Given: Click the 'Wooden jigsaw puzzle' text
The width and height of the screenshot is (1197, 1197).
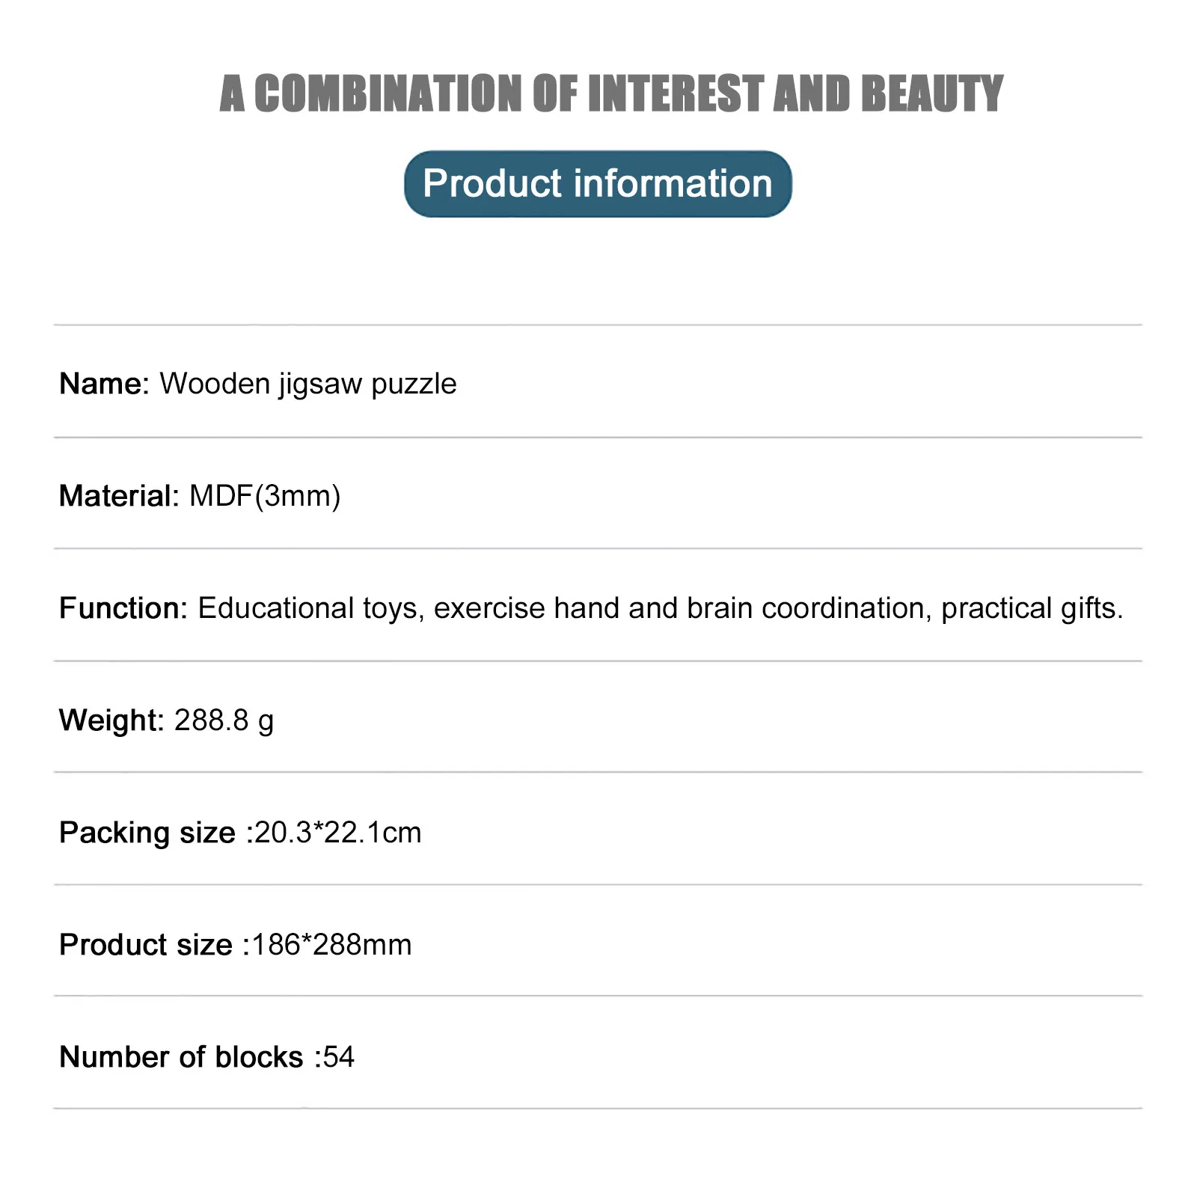Looking at the screenshot, I should (308, 384).
